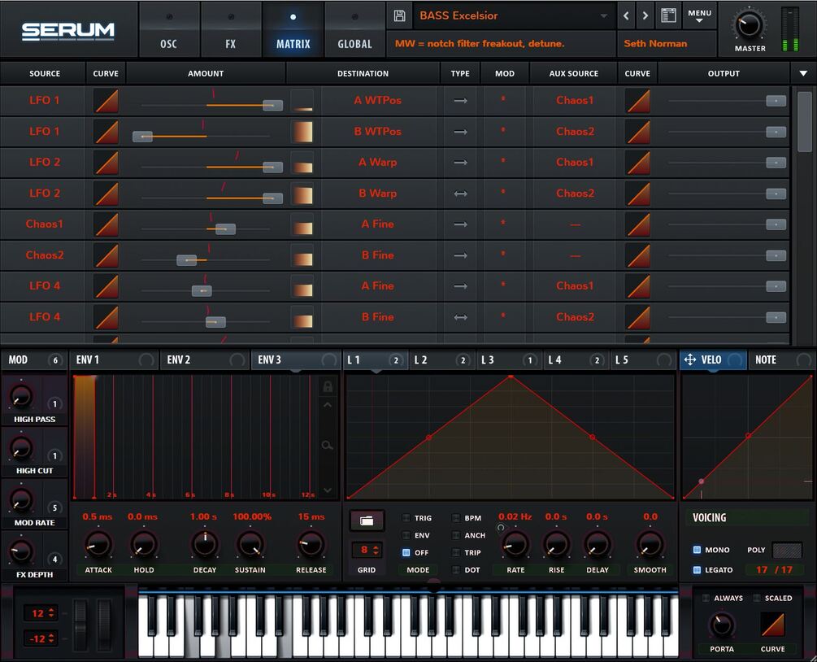Toggle the LFO OFF mode checkbox

(x=406, y=552)
